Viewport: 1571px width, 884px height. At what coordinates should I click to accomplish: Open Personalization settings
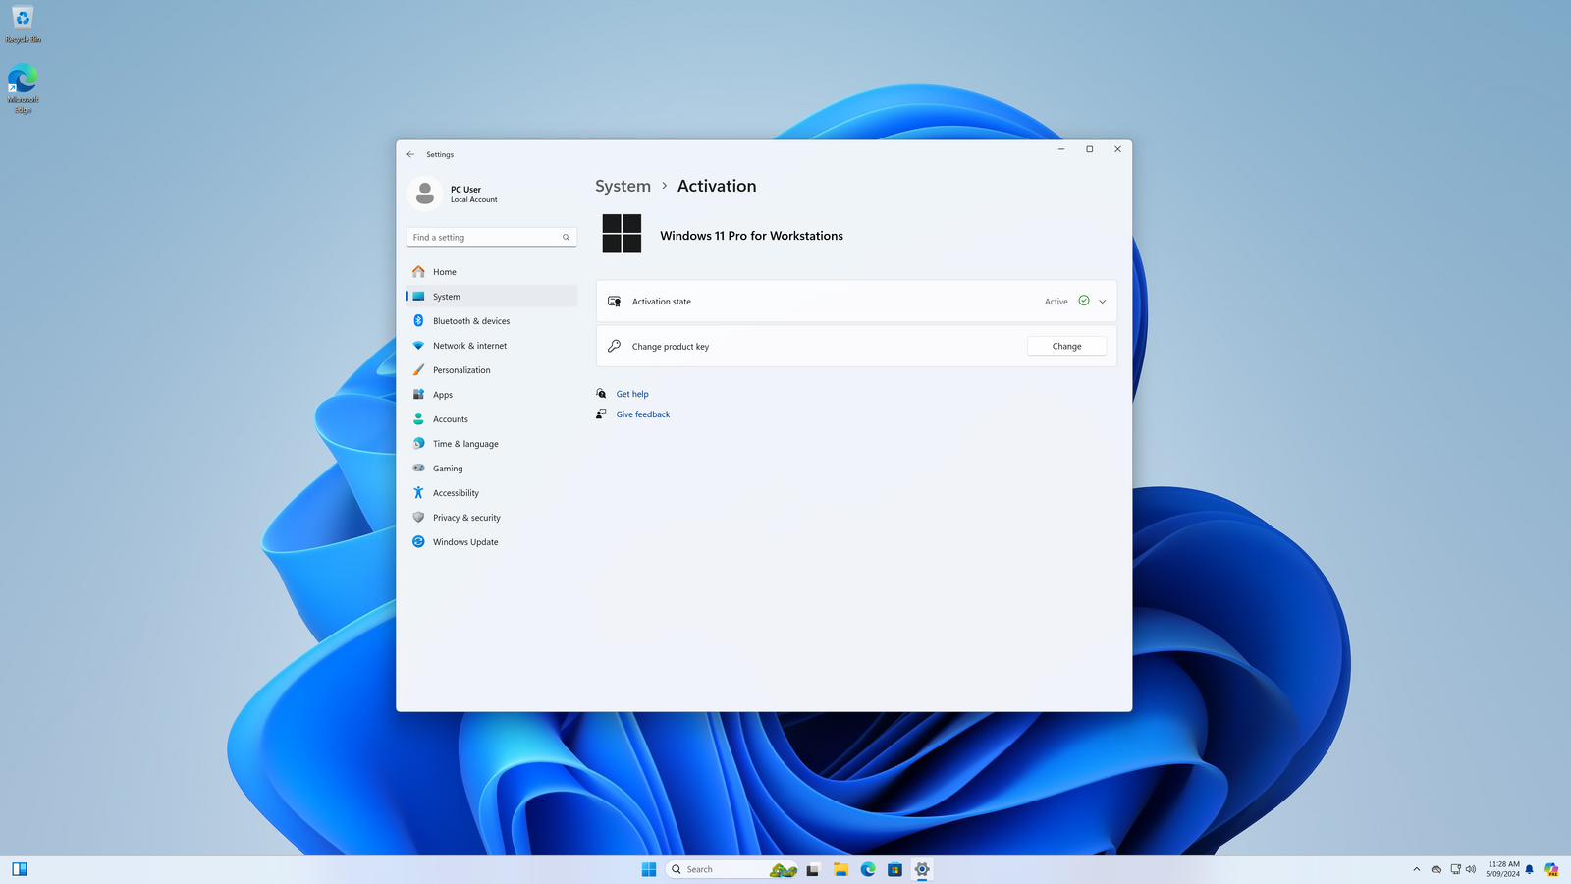[x=491, y=370]
